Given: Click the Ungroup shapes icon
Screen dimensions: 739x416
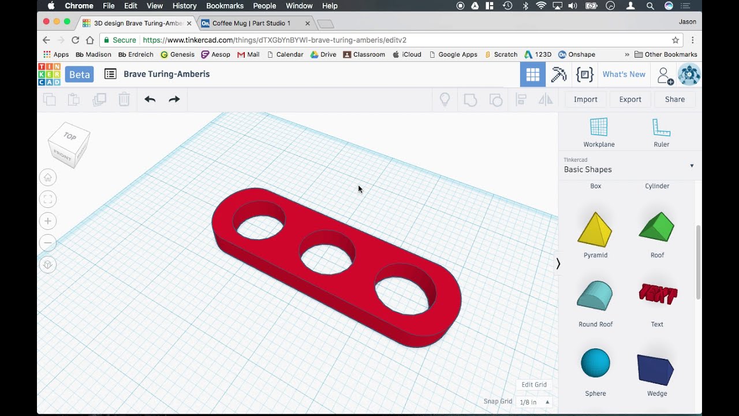Looking at the screenshot, I should pyautogui.click(x=496, y=99).
